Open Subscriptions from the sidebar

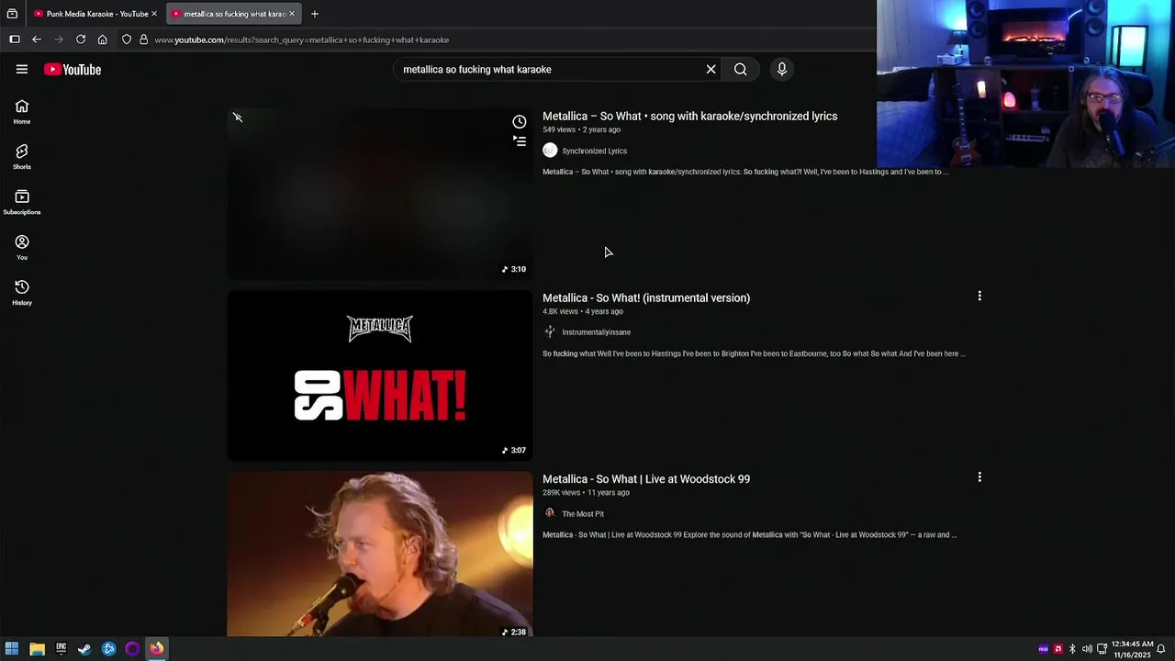[22, 202]
